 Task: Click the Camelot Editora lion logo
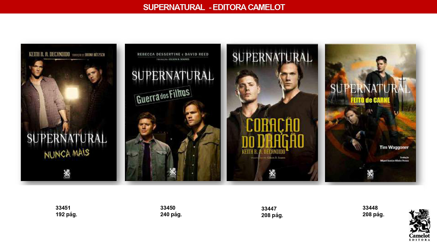(x=420, y=225)
